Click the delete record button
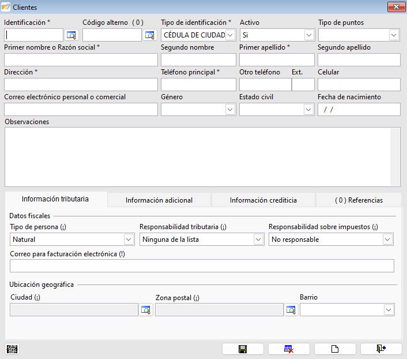This screenshot has height=359, width=407. (289, 349)
